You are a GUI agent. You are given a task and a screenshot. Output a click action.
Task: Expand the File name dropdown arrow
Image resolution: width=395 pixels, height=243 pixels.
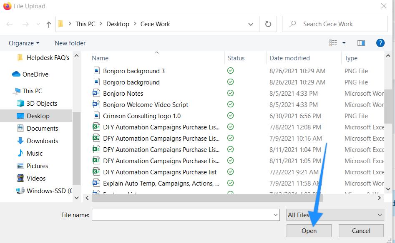point(276,215)
